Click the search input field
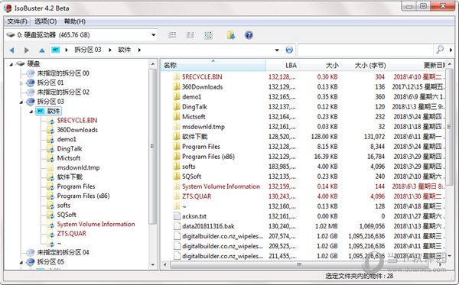This screenshot has height=285, width=459. click(x=365, y=50)
